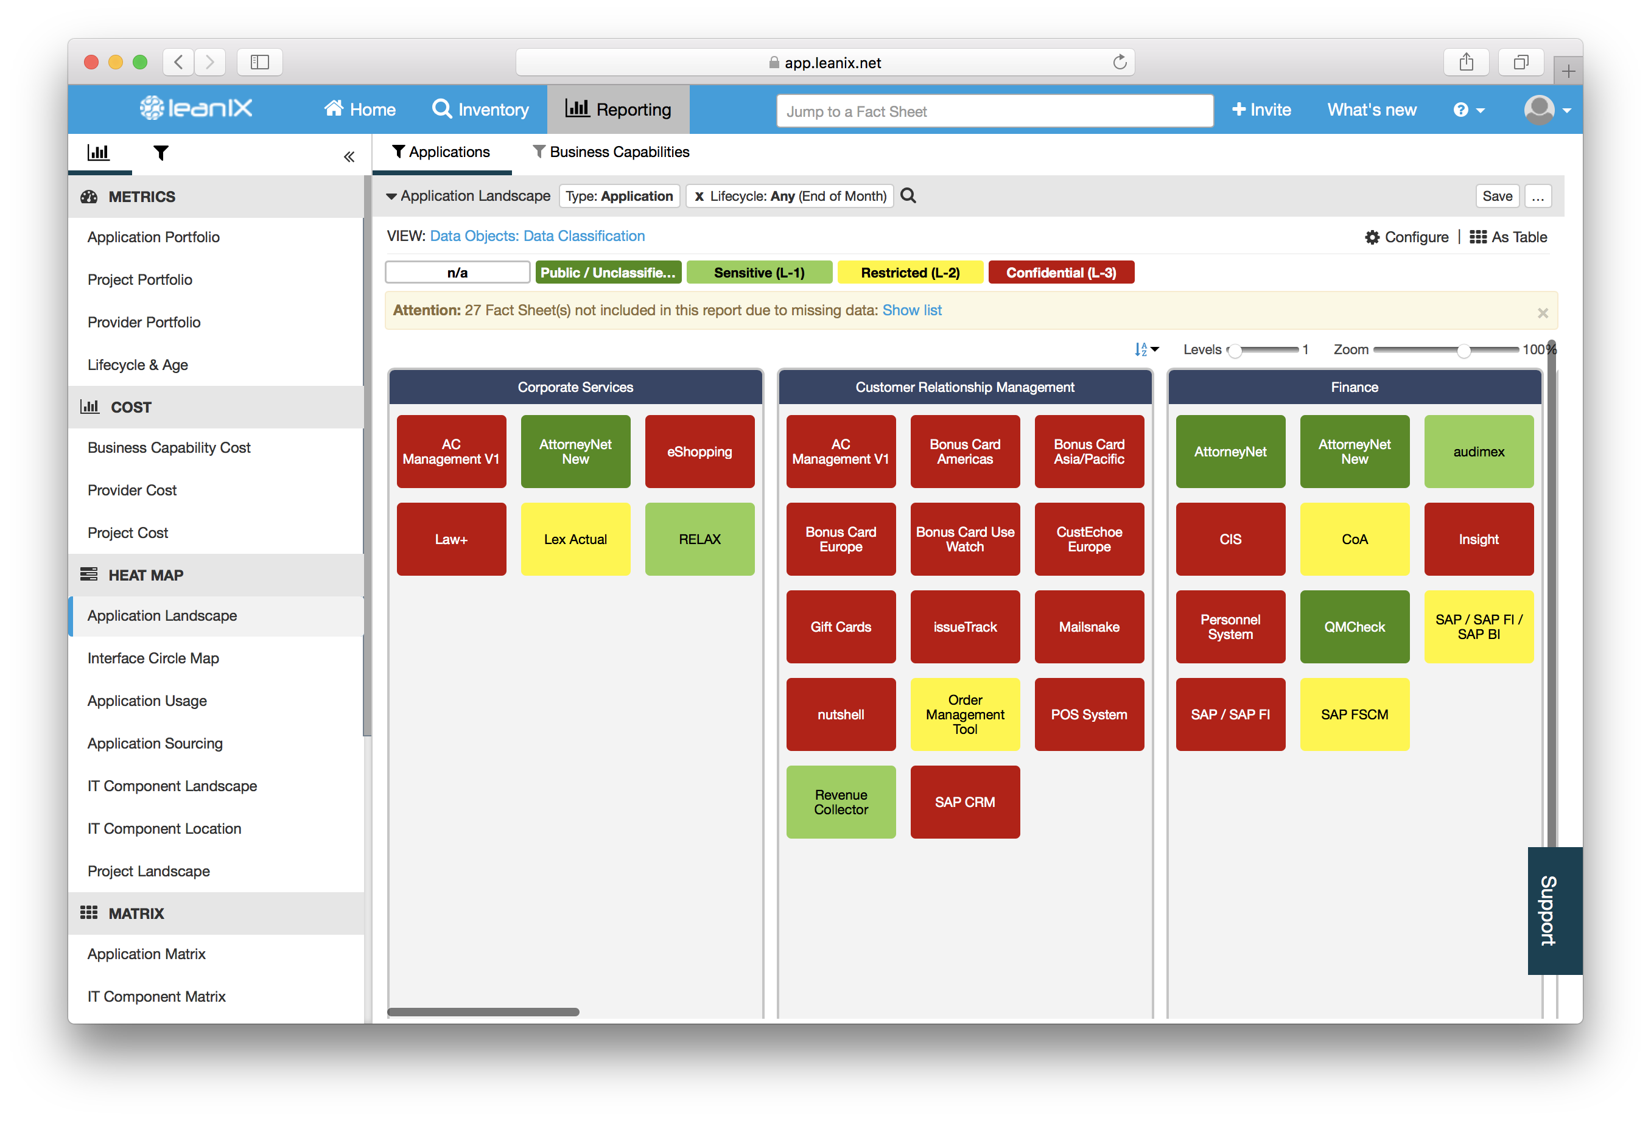
Task: Click the COST bar chart icon
Action: (89, 407)
